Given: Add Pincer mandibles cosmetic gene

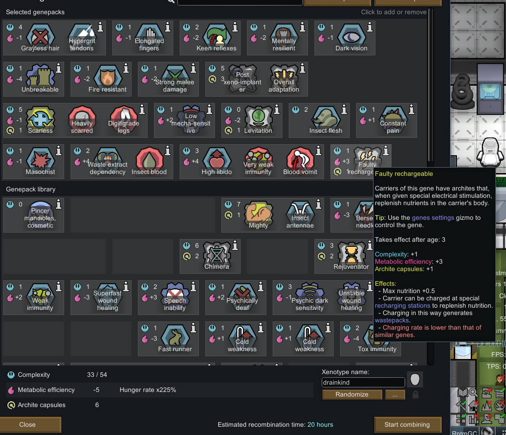Looking at the screenshot, I should tap(40, 215).
